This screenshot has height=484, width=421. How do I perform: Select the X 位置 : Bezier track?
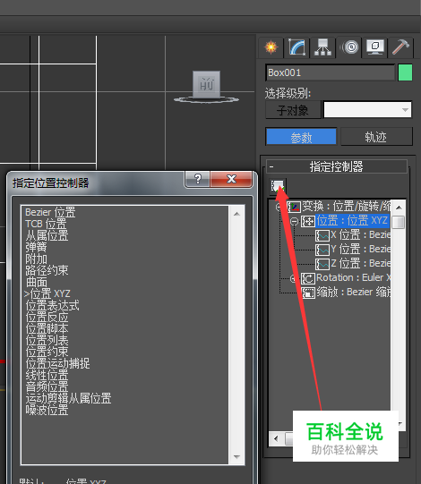click(360, 235)
